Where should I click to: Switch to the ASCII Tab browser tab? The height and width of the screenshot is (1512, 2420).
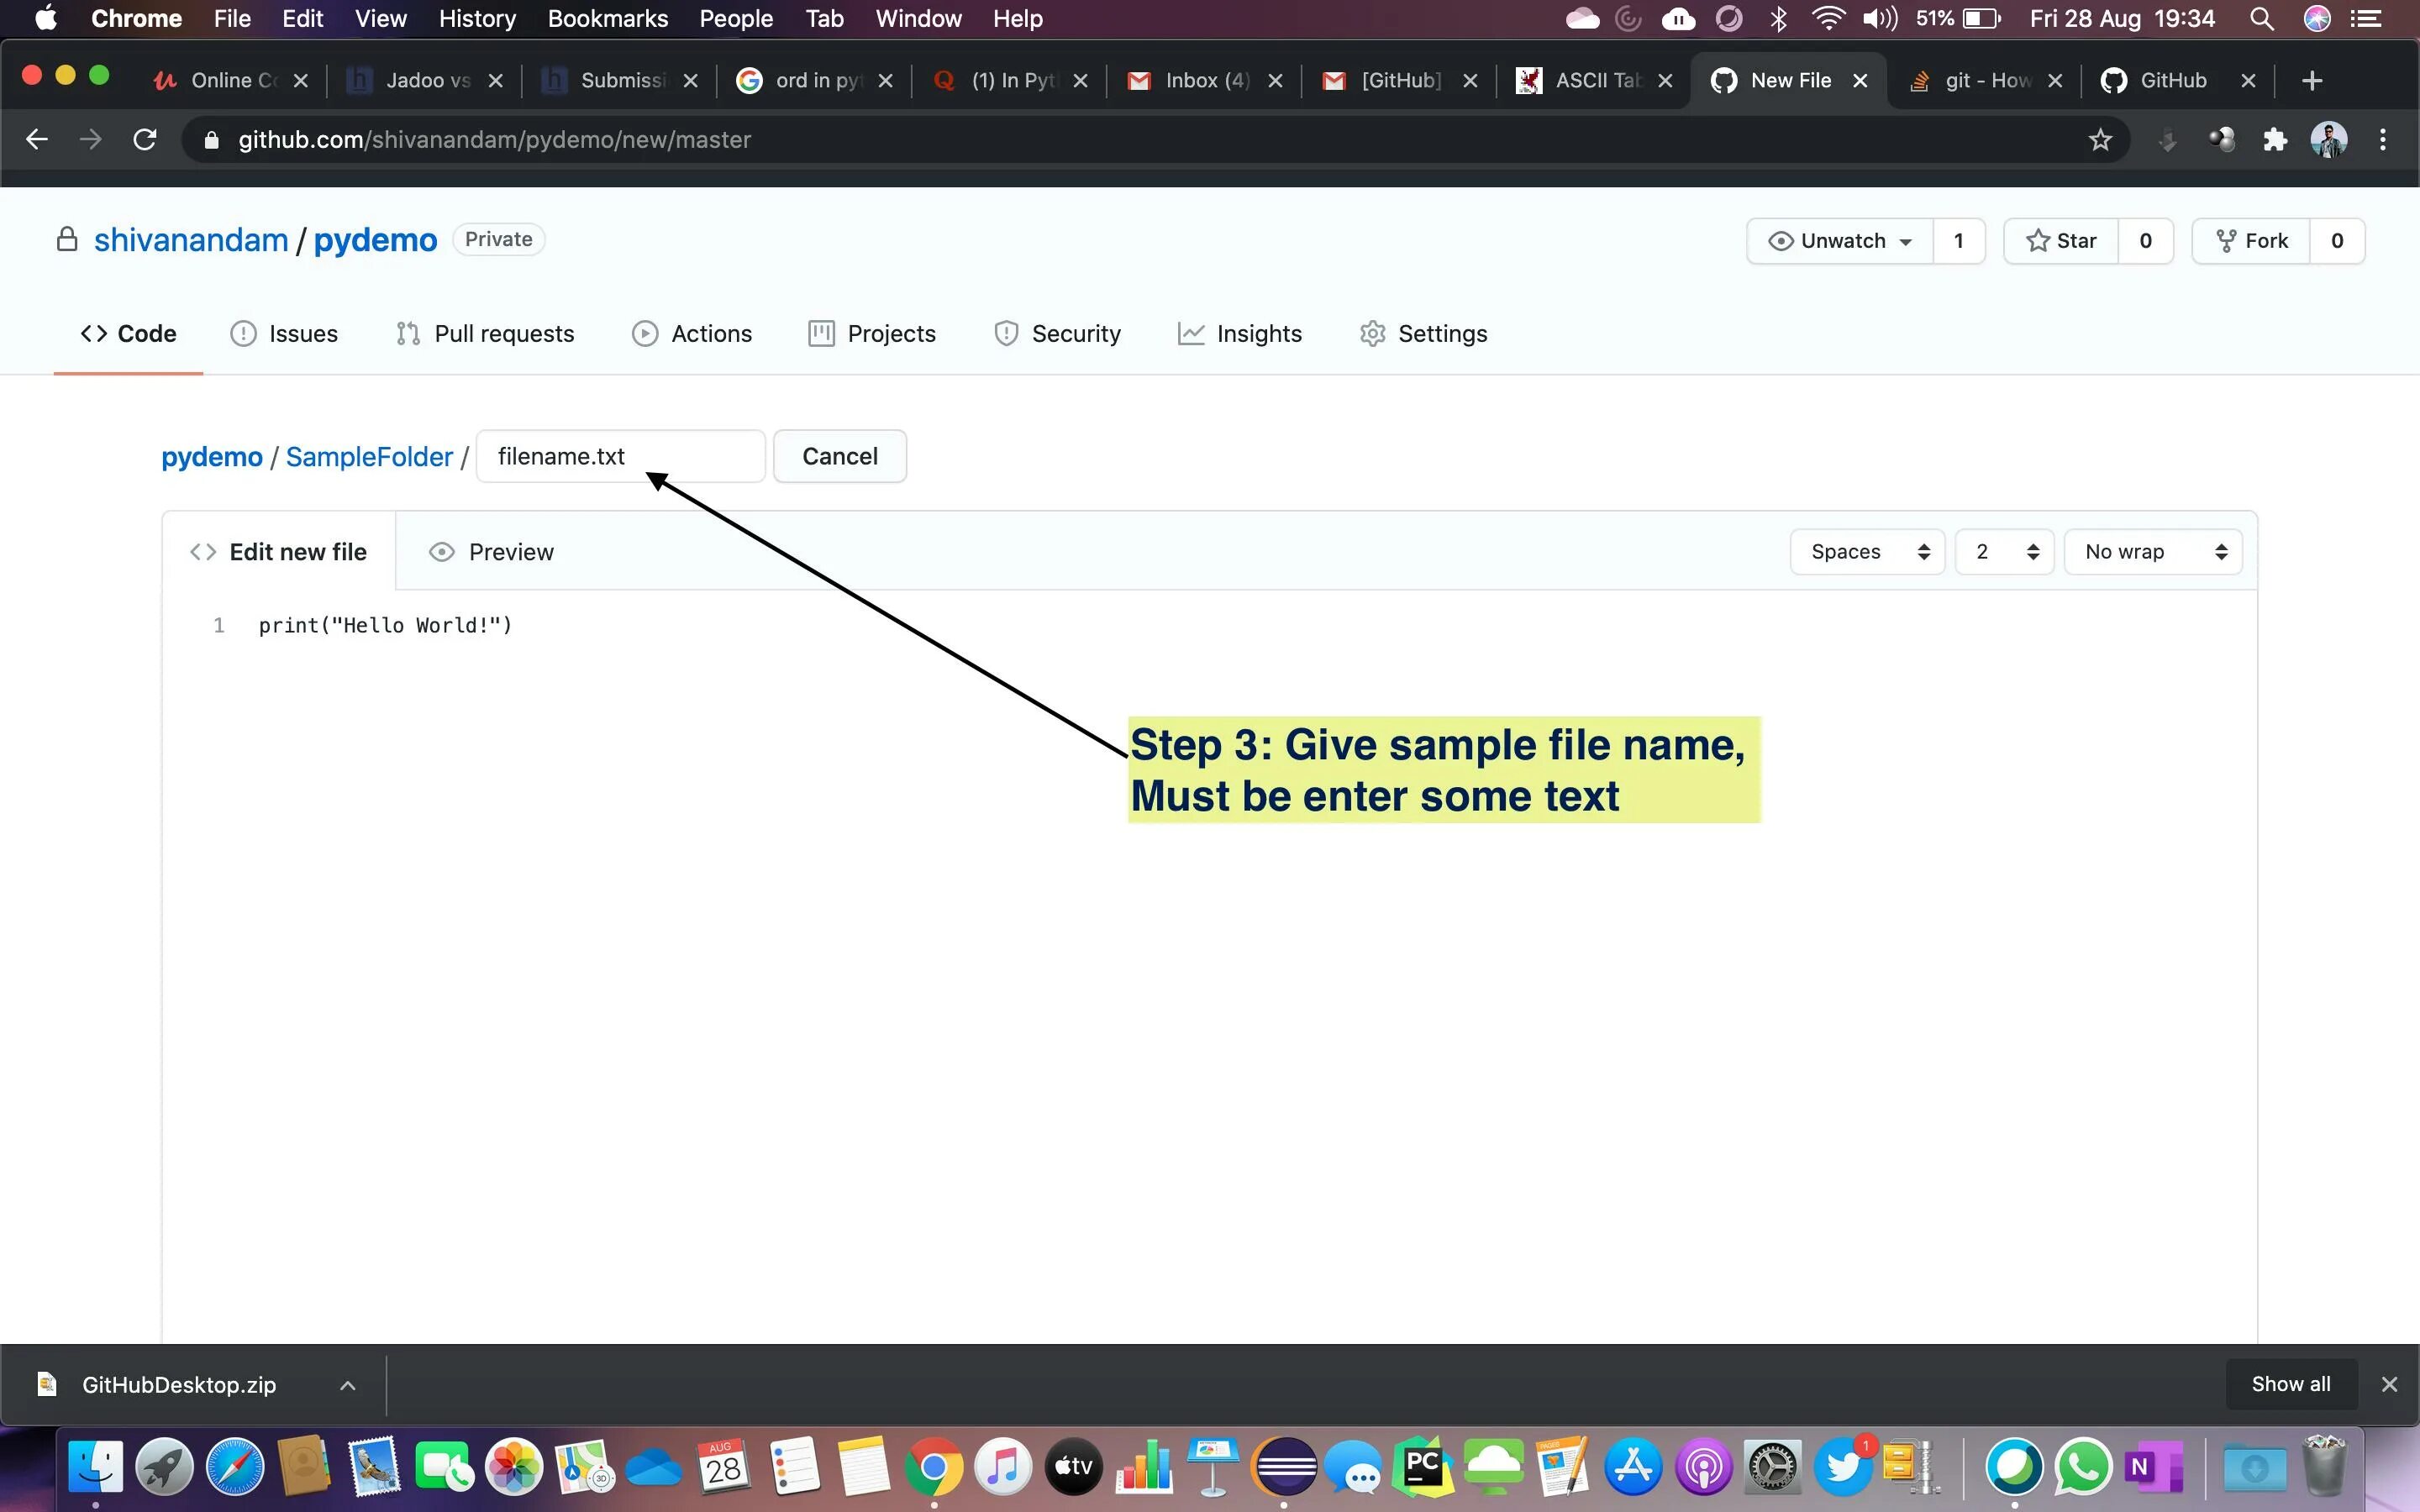pyautogui.click(x=1596, y=81)
